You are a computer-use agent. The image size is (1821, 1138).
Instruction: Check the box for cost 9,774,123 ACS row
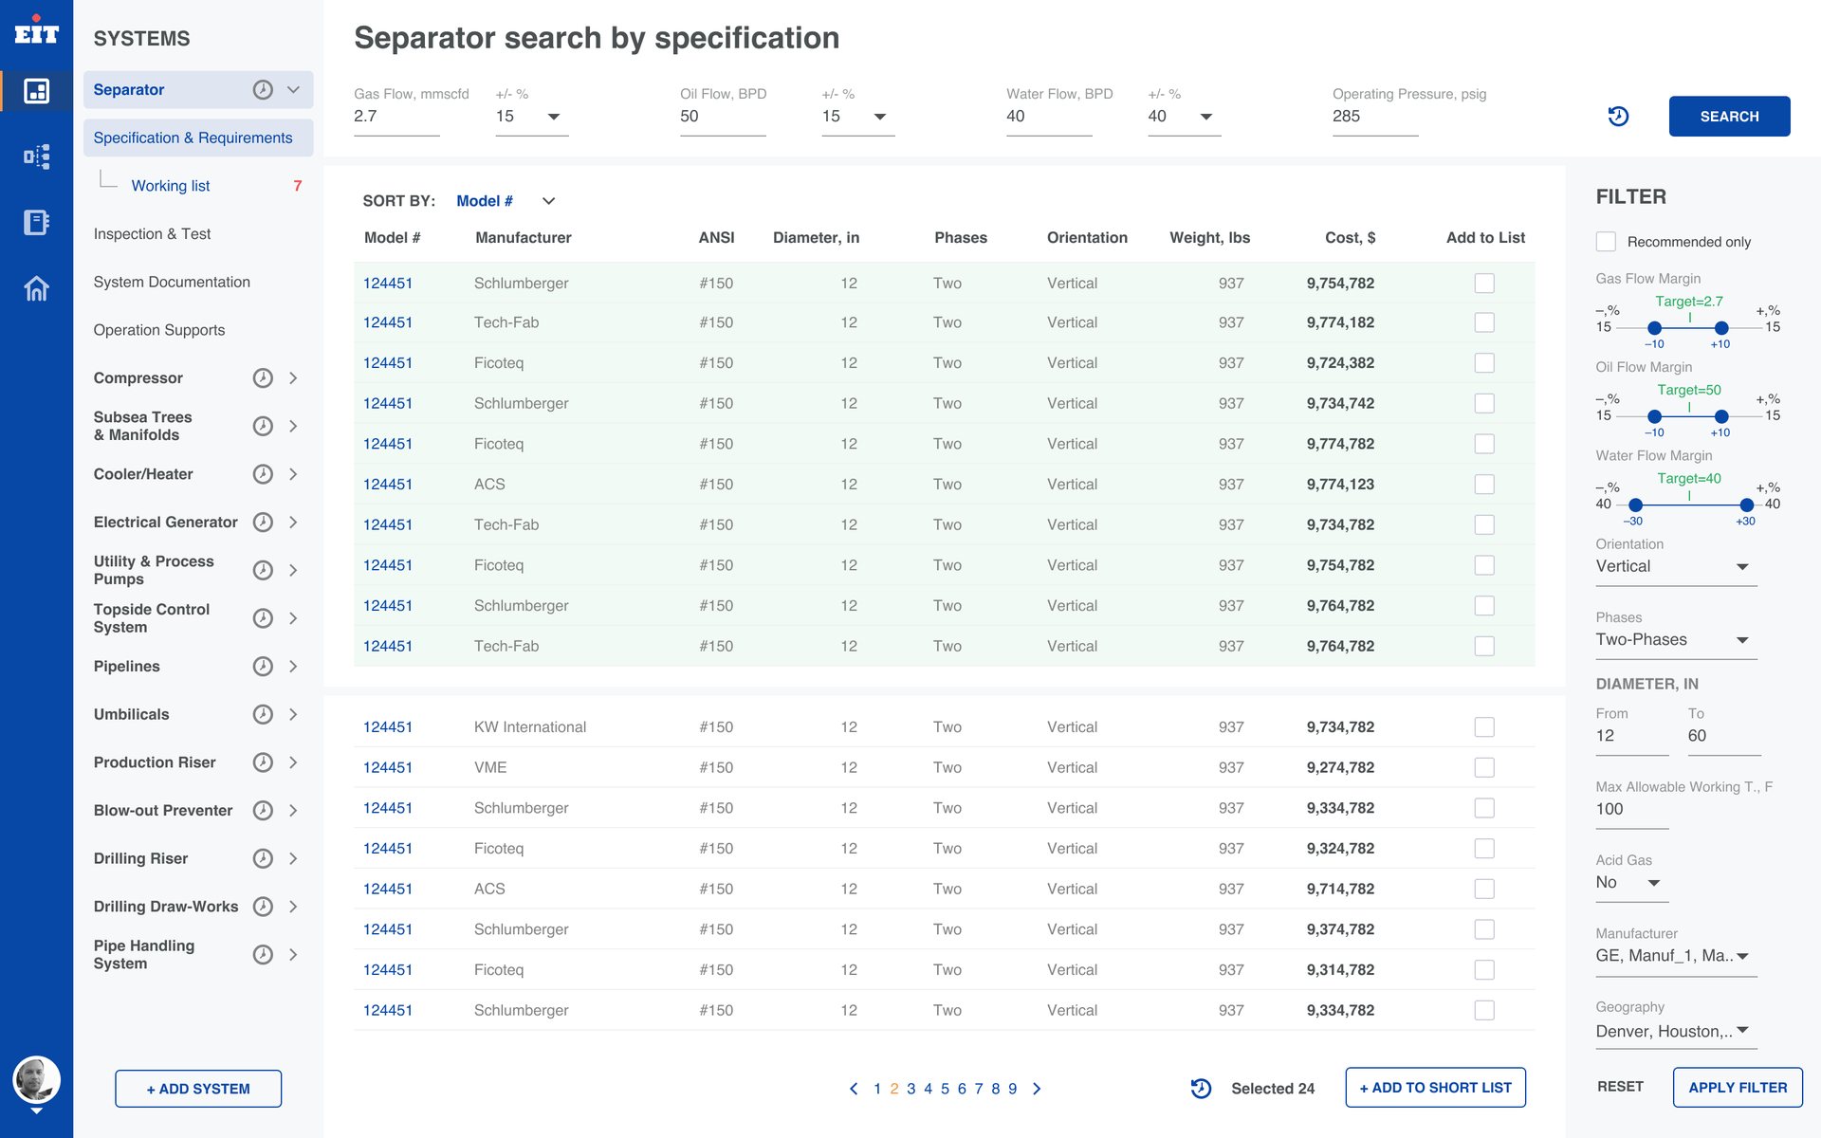click(x=1484, y=485)
